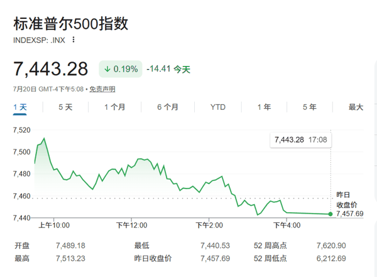The width and height of the screenshot is (377, 277).
Task: Switch to the 1 个月 tab
Action: point(115,107)
